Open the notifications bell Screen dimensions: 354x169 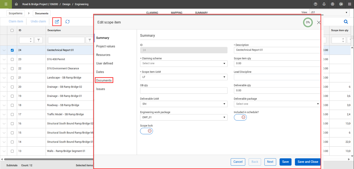324,4
